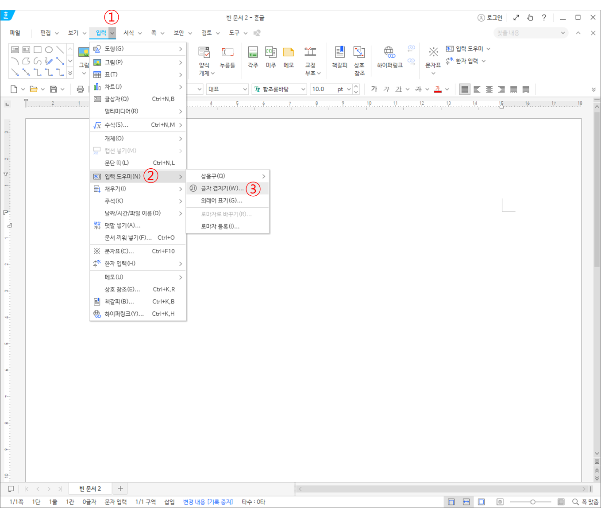This screenshot has height=508, width=601.
Task: Enable justified paragraph alignment
Action: [x=464, y=89]
